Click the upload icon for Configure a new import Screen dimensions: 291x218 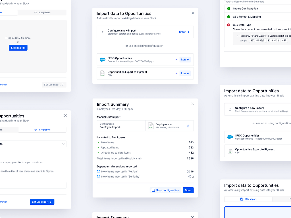[103, 32]
